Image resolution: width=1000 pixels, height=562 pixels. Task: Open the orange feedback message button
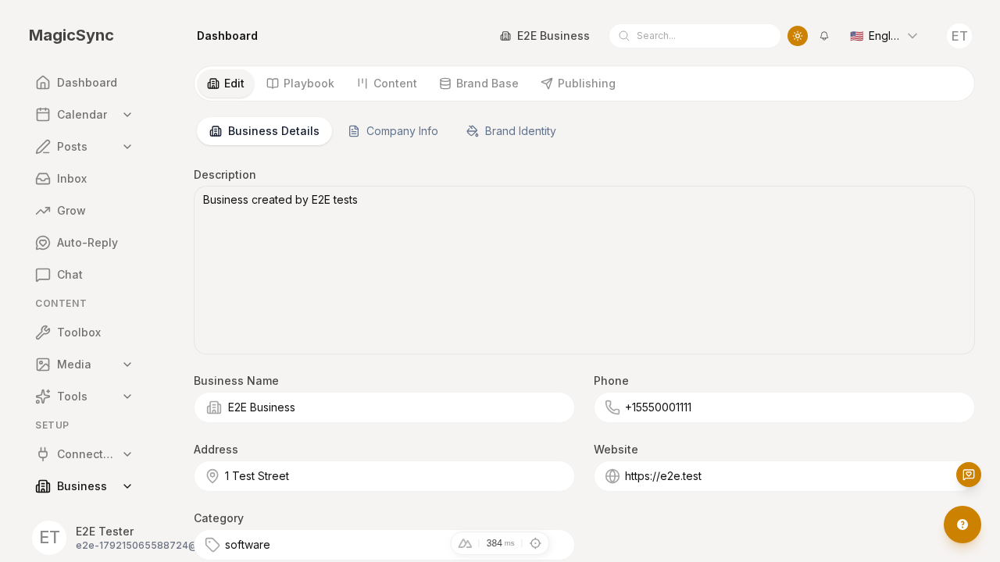(969, 475)
